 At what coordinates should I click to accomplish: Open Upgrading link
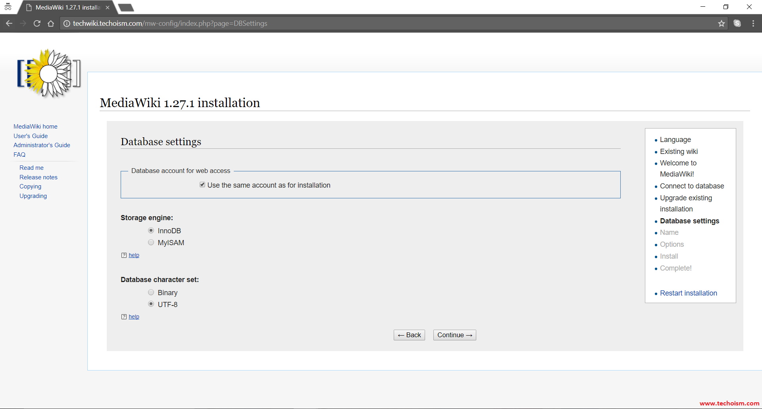(33, 196)
